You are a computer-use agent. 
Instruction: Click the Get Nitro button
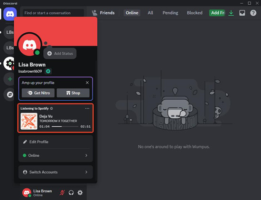[38, 93]
